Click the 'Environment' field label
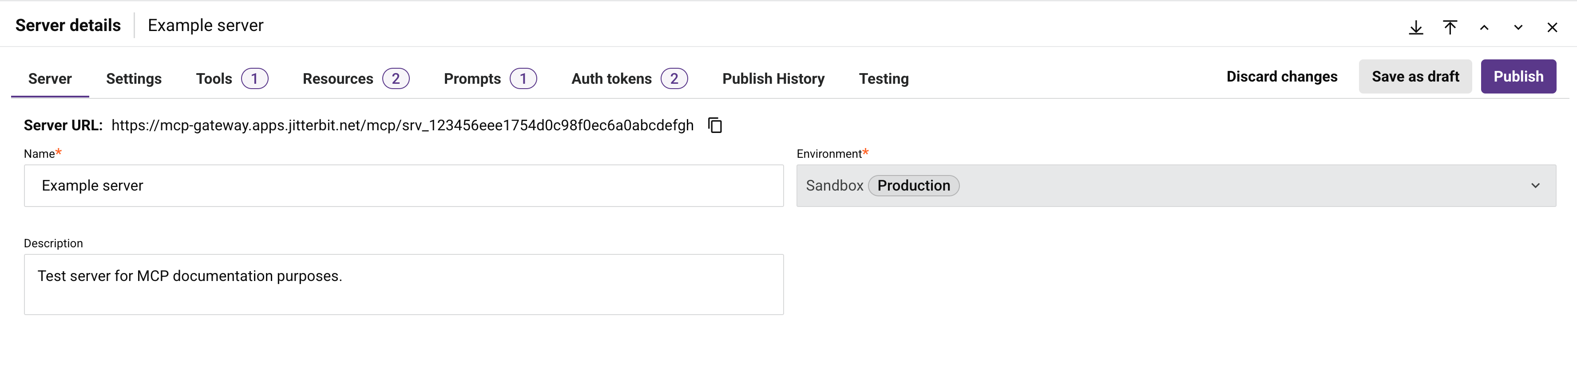 click(829, 154)
